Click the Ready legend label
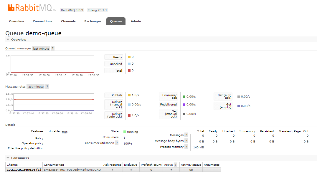This screenshot has width=317, height=176. point(114,57)
